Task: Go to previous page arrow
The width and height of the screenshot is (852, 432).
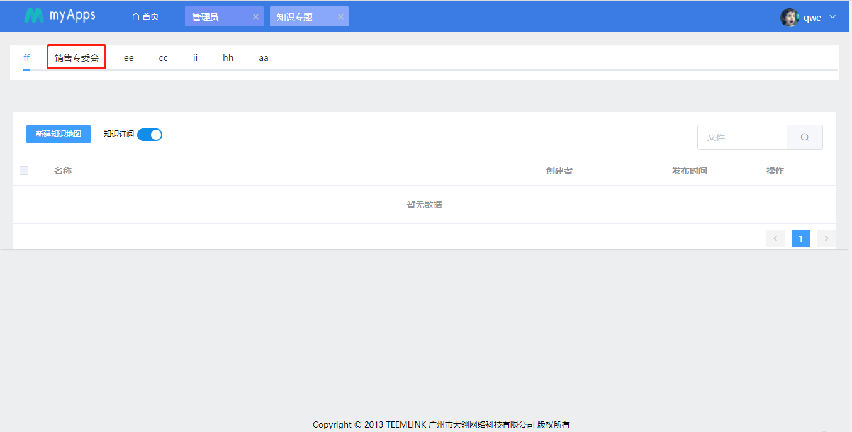Action: tap(775, 239)
